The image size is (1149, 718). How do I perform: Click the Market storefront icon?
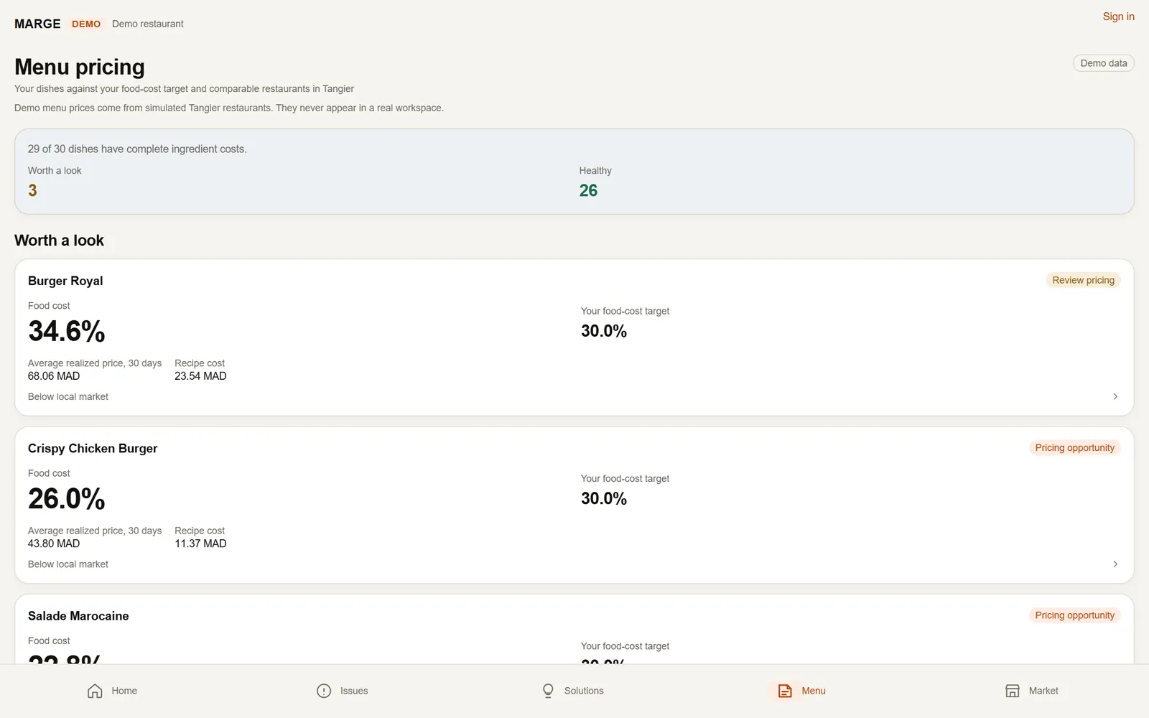click(1013, 691)
